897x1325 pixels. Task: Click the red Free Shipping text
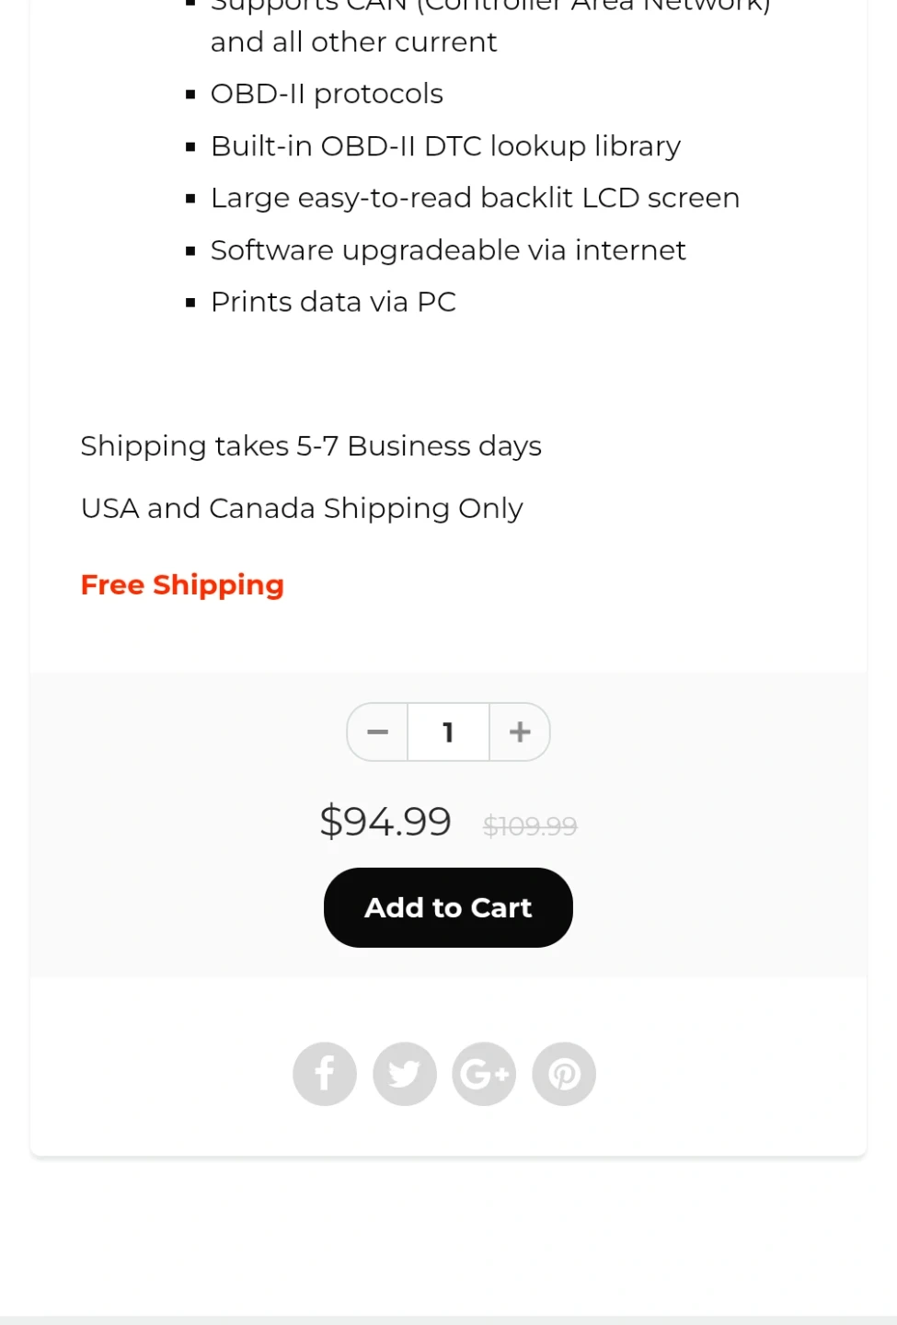[182, 585]
